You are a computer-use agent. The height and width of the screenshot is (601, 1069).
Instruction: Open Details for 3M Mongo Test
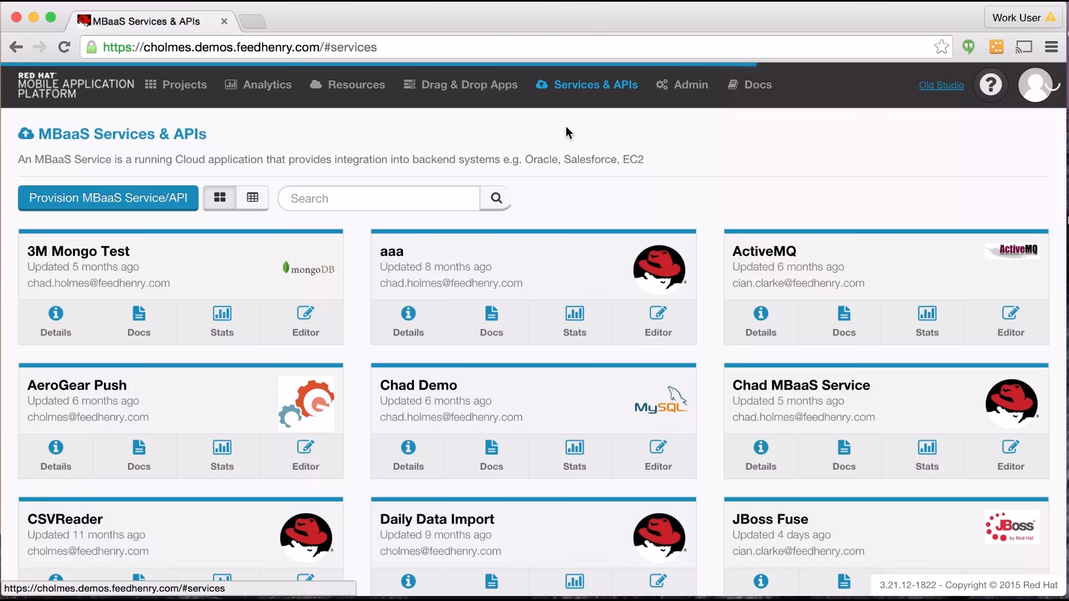coord(56,322)
